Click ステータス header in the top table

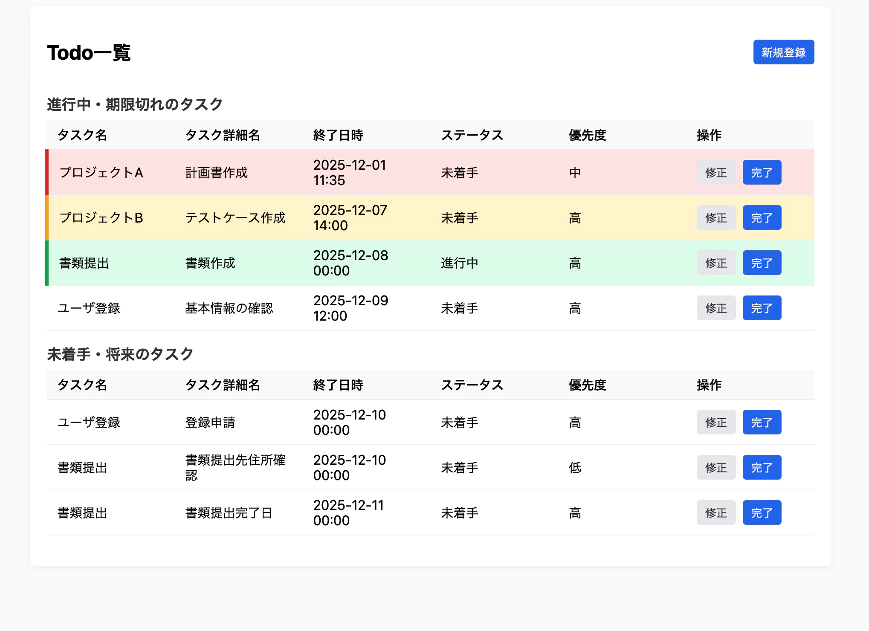472,135
